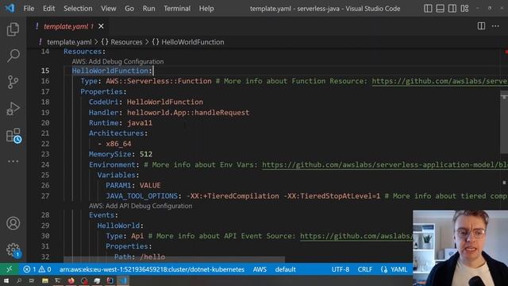Open the View menu
This screenshot has height=286, width=508.
coord(109,9)
